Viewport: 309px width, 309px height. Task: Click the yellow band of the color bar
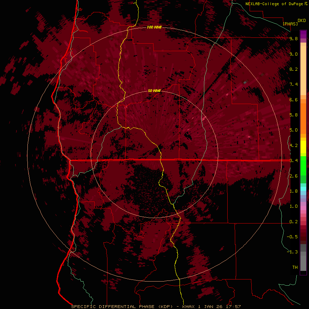(x=303, y=147)
